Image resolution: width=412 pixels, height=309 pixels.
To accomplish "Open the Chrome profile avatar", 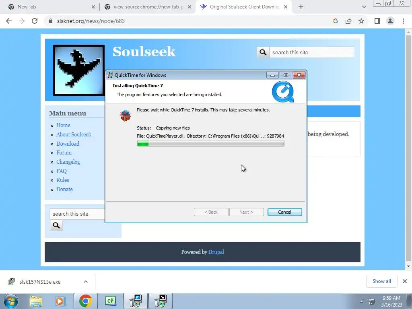I will (390, 21).
